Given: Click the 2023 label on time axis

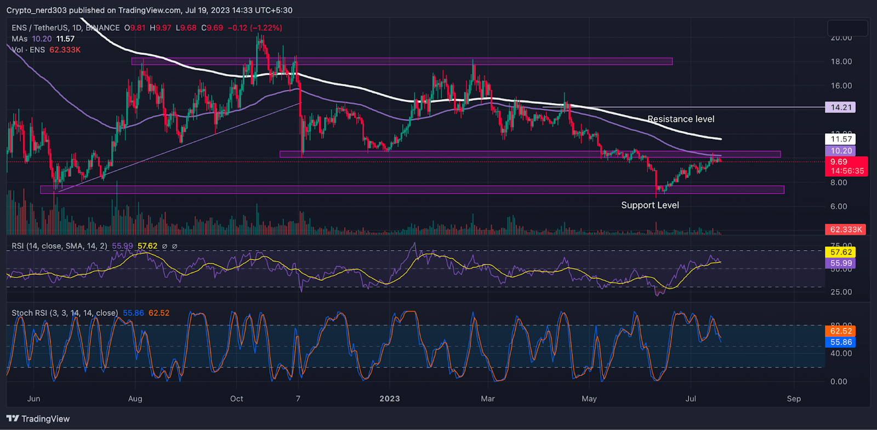Looking at the screenshot, I should pyautogui.click(x=390, y=399).
